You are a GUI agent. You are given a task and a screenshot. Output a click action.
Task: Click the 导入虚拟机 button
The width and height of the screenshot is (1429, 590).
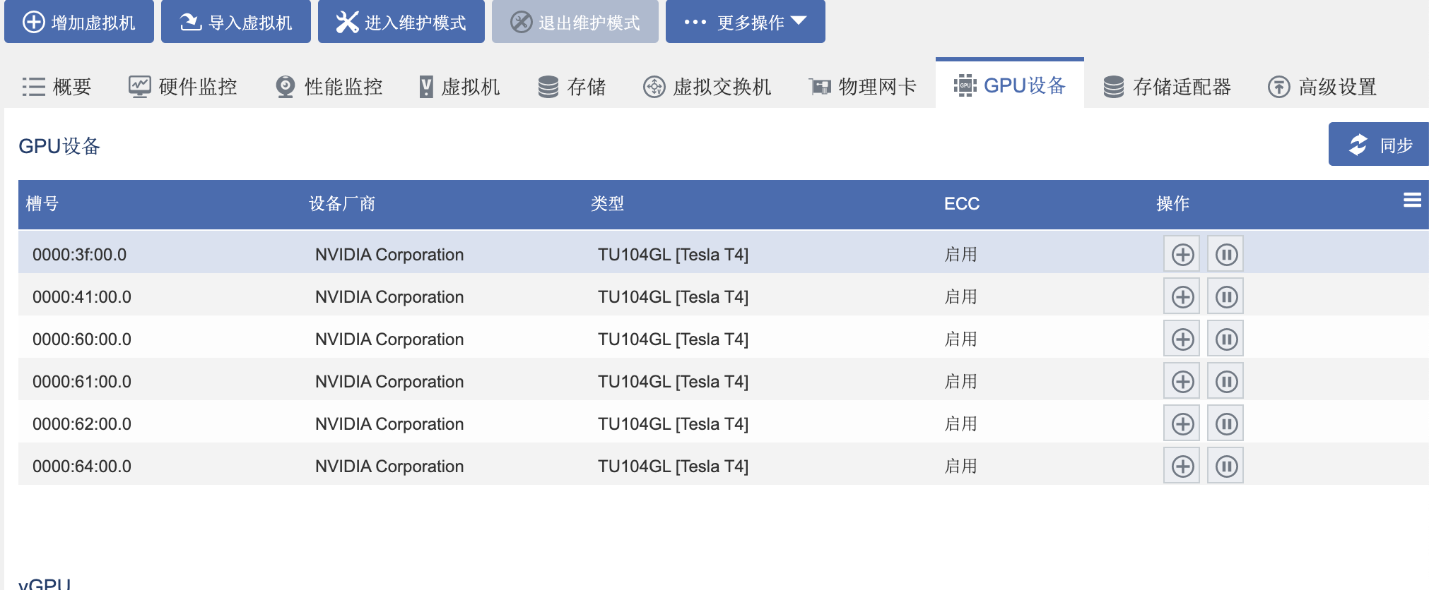click(x=236, y=22)
